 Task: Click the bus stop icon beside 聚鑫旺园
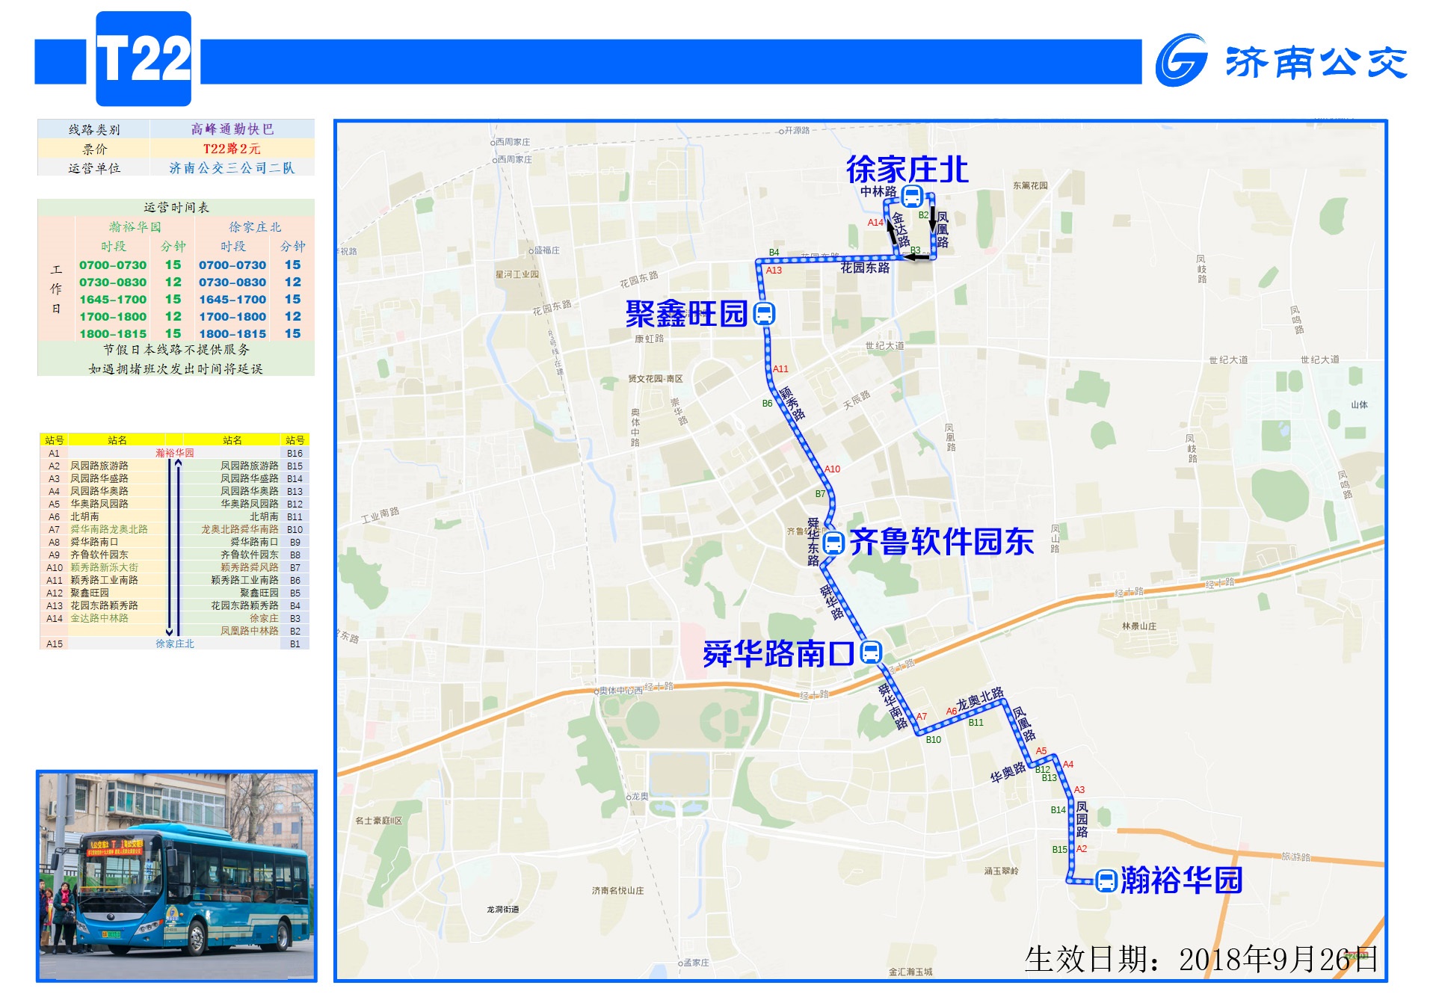point(764,314)
